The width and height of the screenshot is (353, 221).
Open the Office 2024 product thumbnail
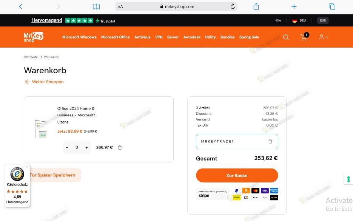41,129
